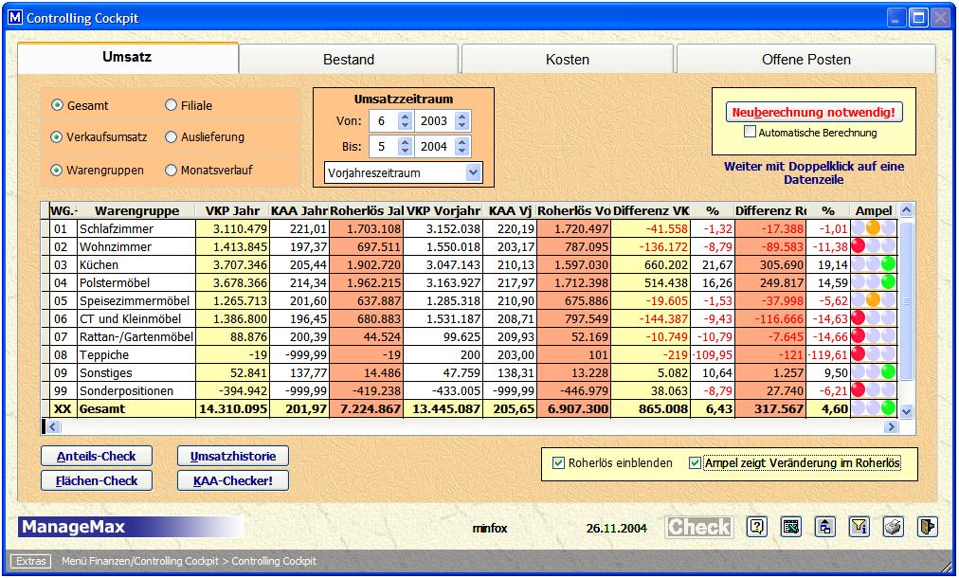Click the help question mark icon

[x=756, y=528]
